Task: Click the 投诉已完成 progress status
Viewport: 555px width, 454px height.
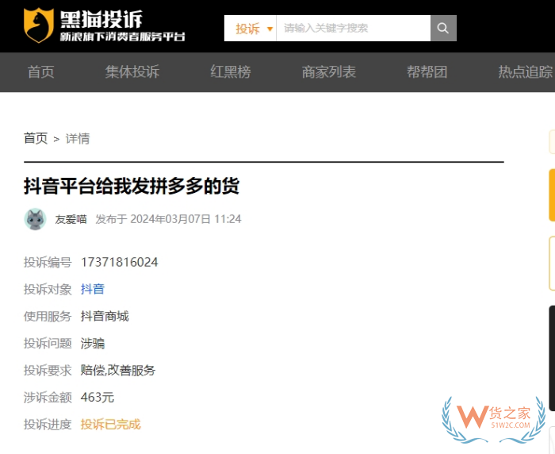Action: [111, 424]
